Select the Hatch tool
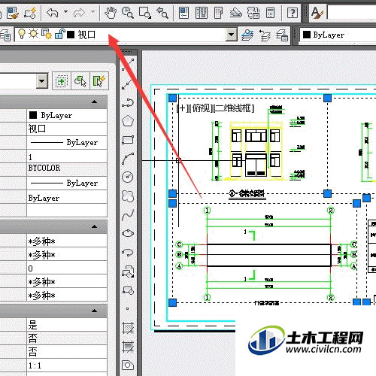 (128, 327)
